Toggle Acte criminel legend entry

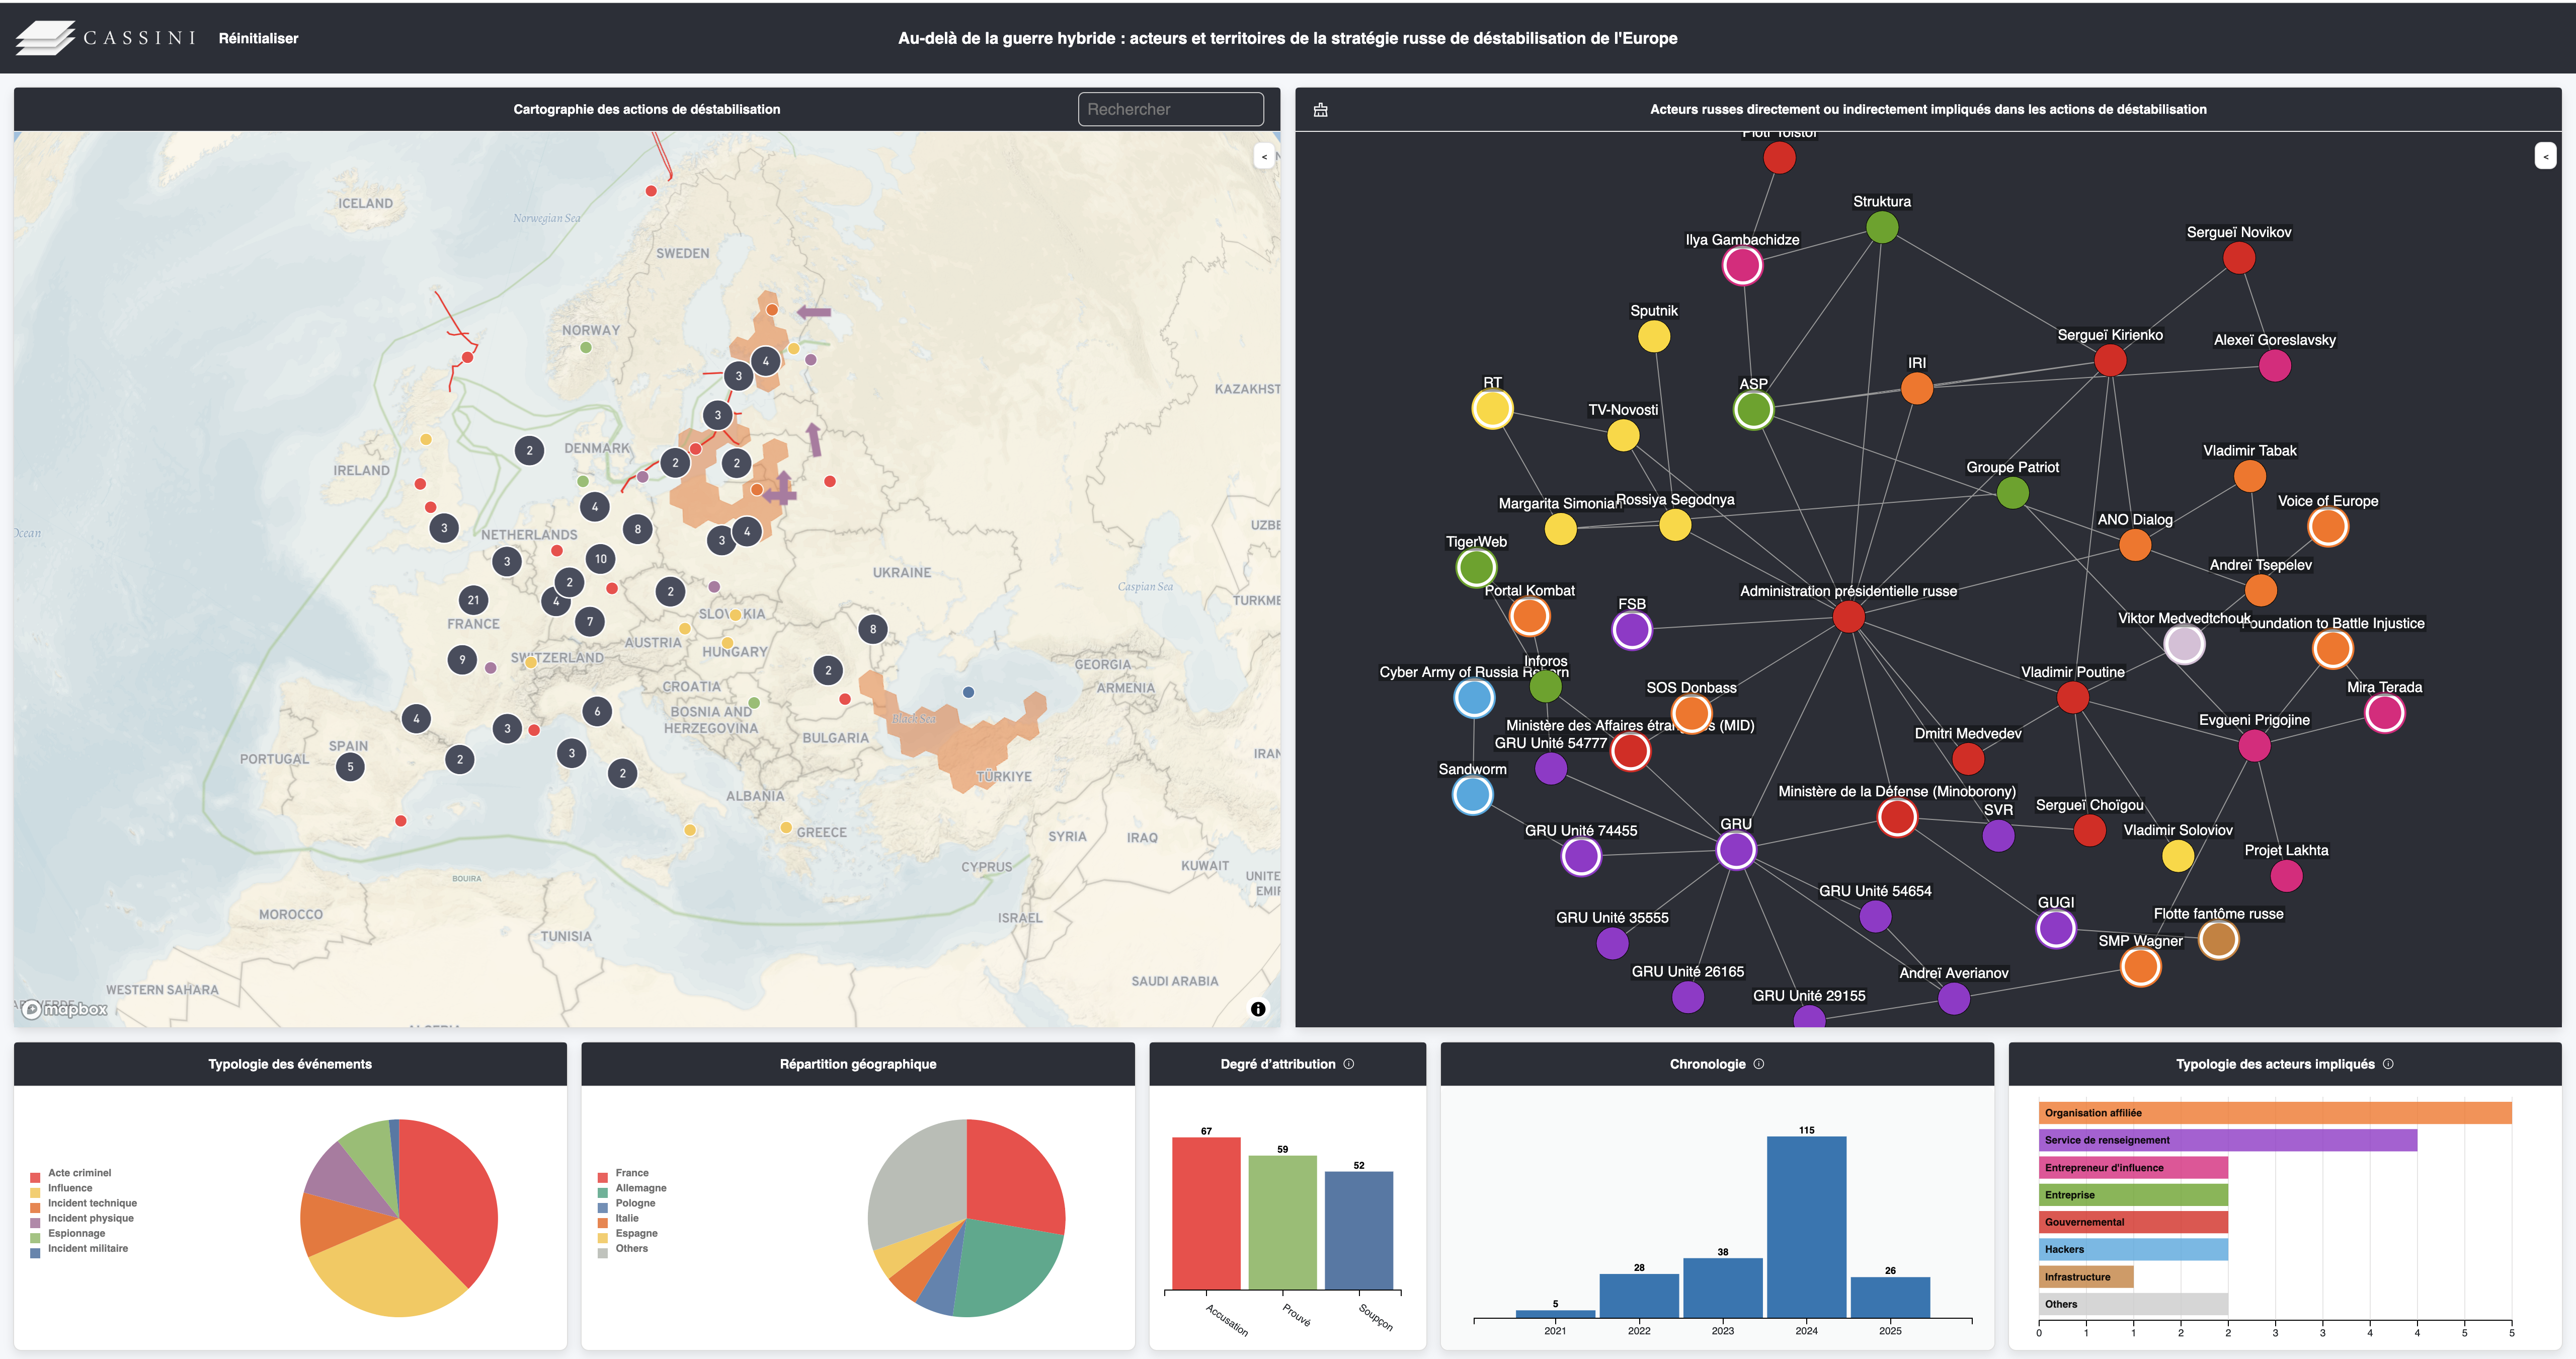79,1173
